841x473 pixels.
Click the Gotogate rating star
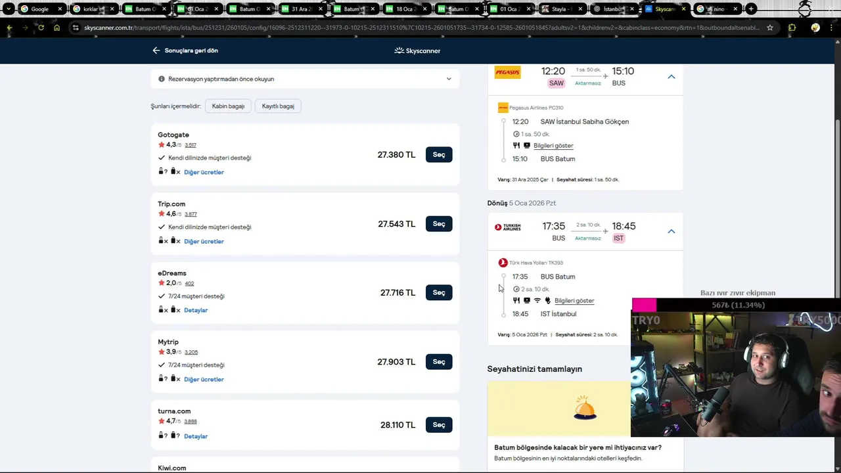click(162, 145)
